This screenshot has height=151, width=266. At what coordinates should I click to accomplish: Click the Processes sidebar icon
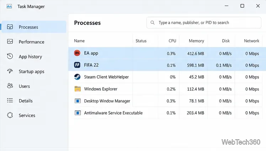(x=10, y=27)
